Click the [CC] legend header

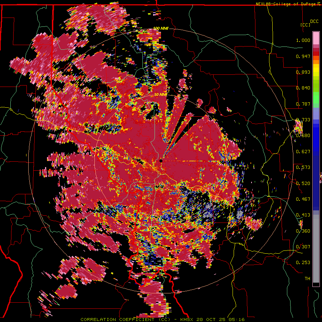click(305, 25)
